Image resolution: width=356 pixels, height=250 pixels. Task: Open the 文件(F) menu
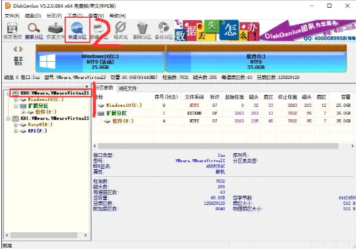(x=12, y=16)
